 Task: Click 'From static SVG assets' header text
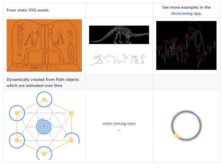tap(28, 10)
